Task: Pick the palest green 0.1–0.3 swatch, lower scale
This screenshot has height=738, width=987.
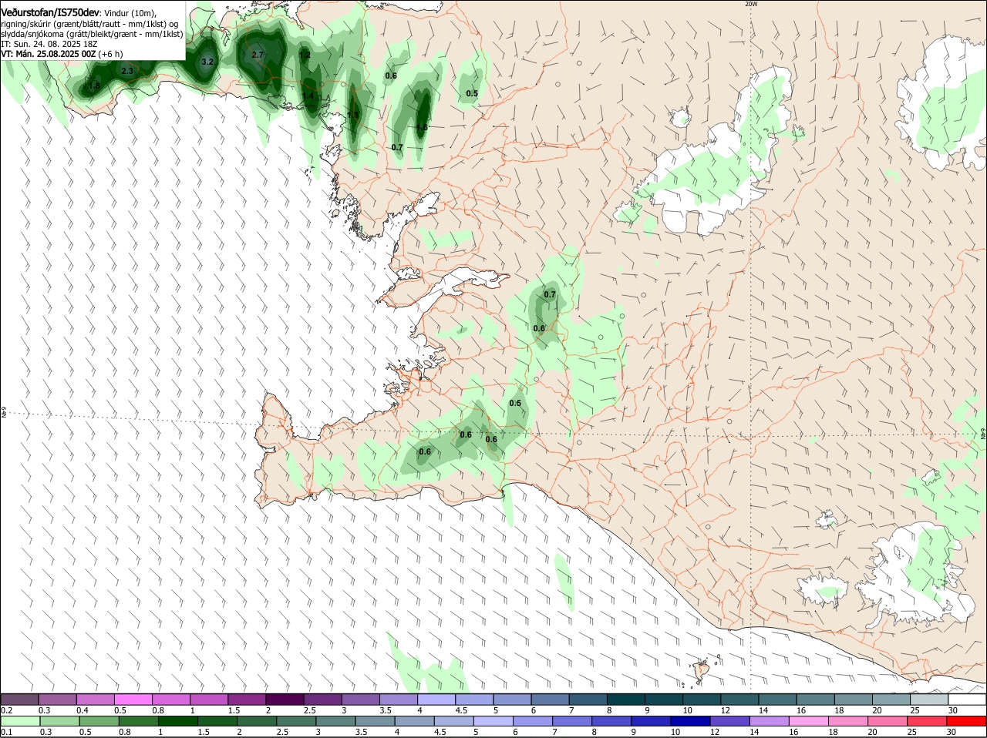Action: (x=20, y=721)
